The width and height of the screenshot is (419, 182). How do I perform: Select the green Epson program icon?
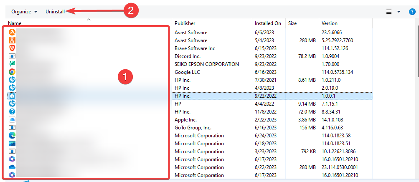click(x=12, y=64)
